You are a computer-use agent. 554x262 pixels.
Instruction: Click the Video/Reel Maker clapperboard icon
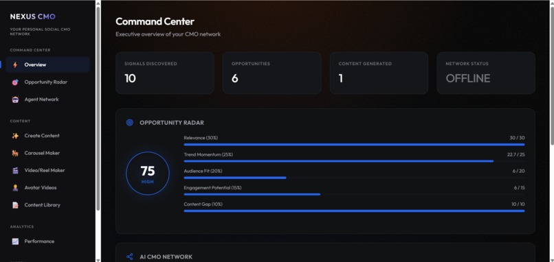click(15, 170)
